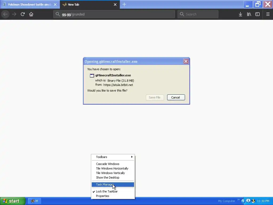Go forward with the forward arrow
The width and height of the screenshot is (273, 205).
[14, 14]
